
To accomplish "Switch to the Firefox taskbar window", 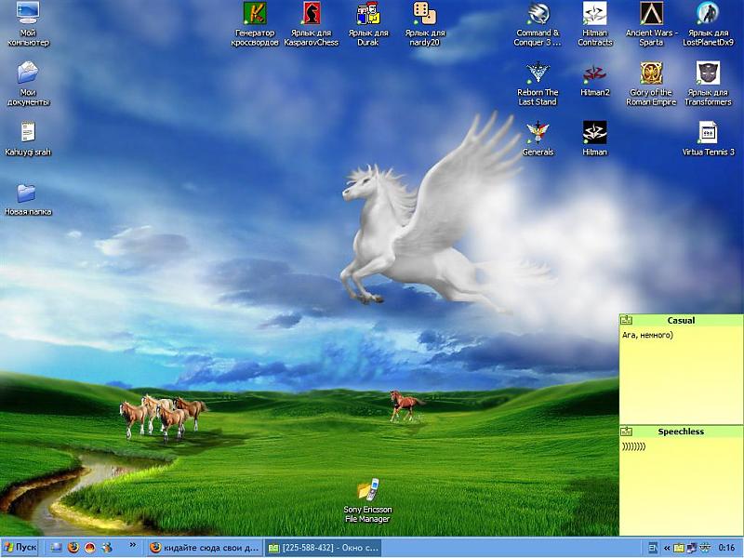I will coord(206,548).
